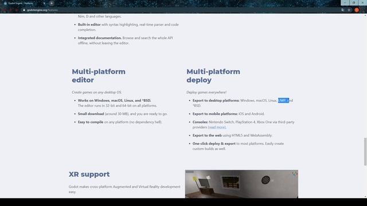Click 'Godot makes cross-platform Augmented' paragraph
This screenshot has height=206, width=367.
point(124,189)
